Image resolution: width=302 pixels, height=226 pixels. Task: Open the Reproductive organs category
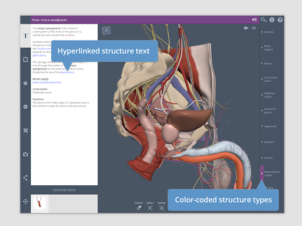point(272,174)
